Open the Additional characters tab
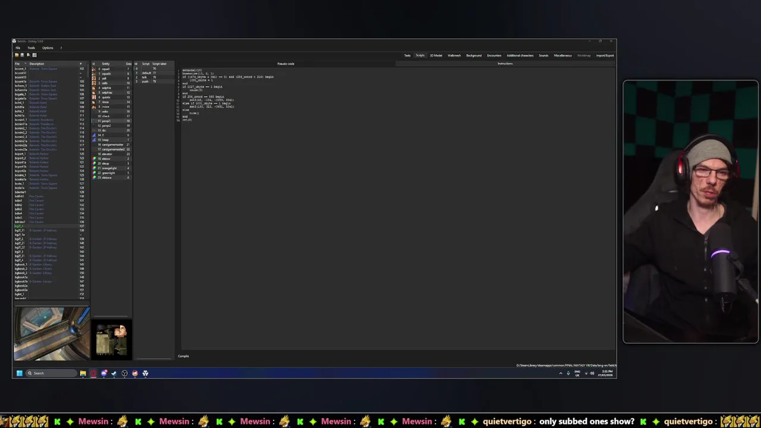This screenshot has height=428, width=761. [x=520, y=55]
